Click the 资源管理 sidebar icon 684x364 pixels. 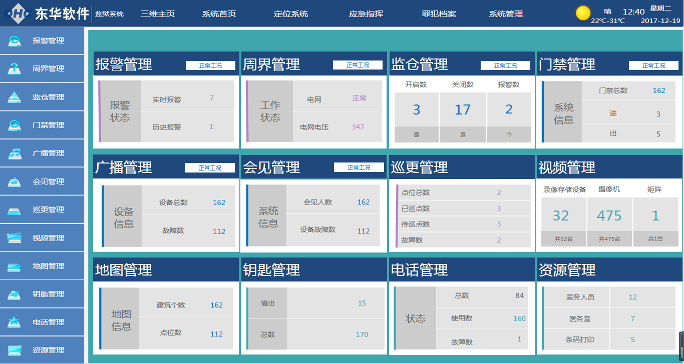click(x=15, y=350)
